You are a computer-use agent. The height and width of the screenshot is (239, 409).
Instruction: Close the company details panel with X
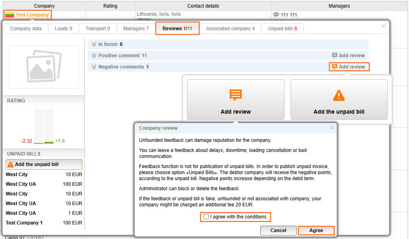coord(383,26)
